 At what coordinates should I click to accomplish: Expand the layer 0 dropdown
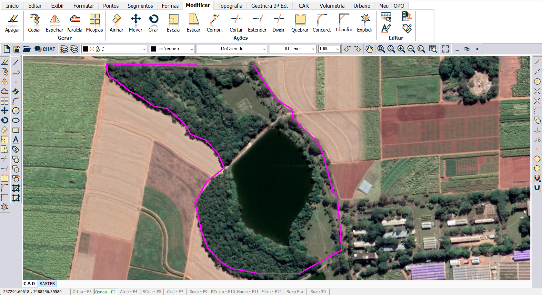click(144, 49)
